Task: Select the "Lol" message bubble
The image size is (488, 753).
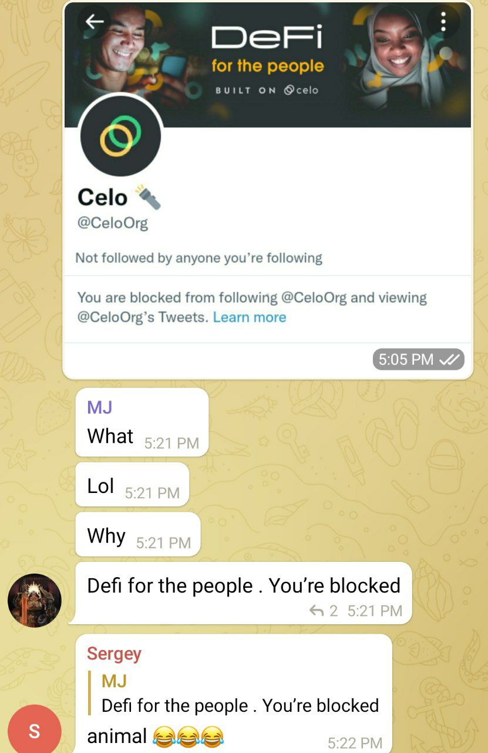Action: (x=132, y=485)
